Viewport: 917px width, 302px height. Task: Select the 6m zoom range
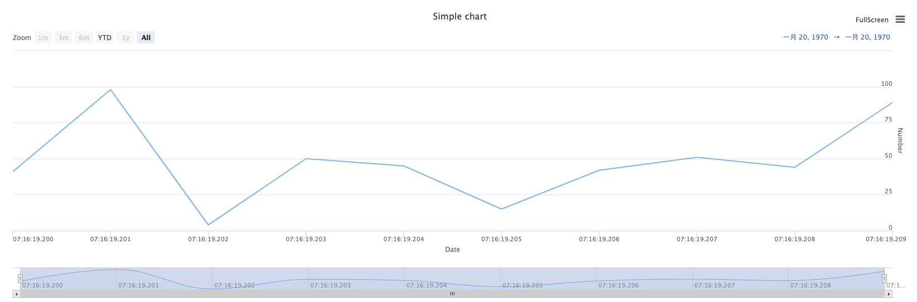[84, 38]
